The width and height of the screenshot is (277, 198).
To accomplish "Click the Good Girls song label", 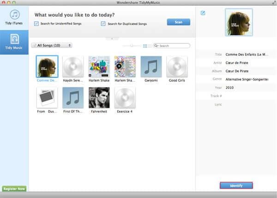I will [177, 80].
